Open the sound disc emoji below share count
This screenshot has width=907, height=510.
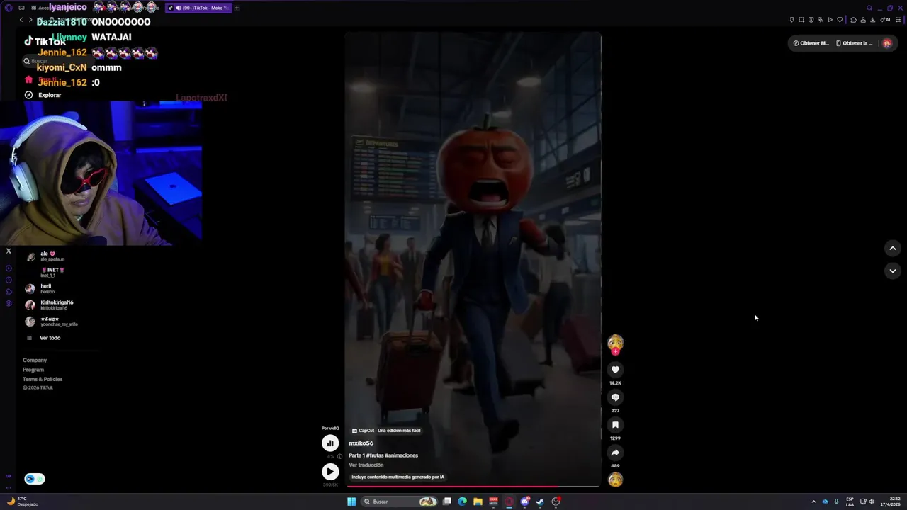pyautogui.click(x=615, y=480)
